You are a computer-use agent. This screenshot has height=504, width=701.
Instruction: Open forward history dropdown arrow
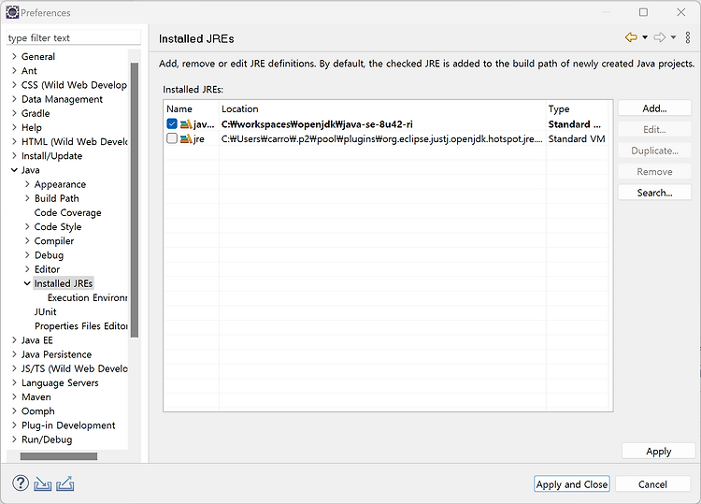[x=673, y=37]
